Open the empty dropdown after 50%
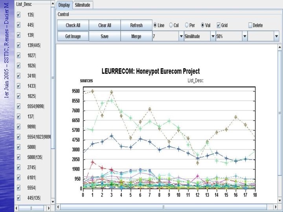 (x=276, y=37)
